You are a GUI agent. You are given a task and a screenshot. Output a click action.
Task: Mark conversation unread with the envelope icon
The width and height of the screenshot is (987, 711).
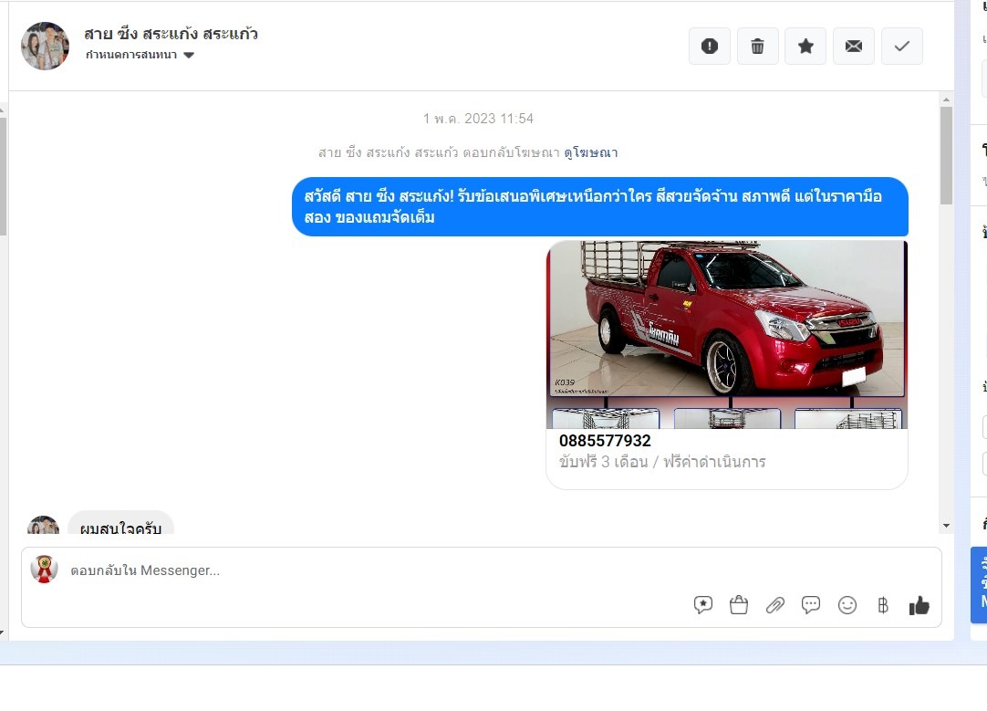(854, 47)
